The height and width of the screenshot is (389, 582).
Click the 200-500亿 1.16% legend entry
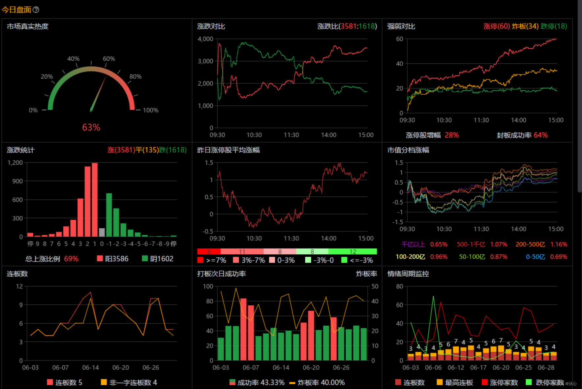541,244
